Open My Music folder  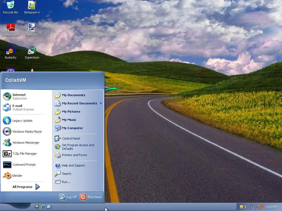pyautogui.click(x=78, y=120)
